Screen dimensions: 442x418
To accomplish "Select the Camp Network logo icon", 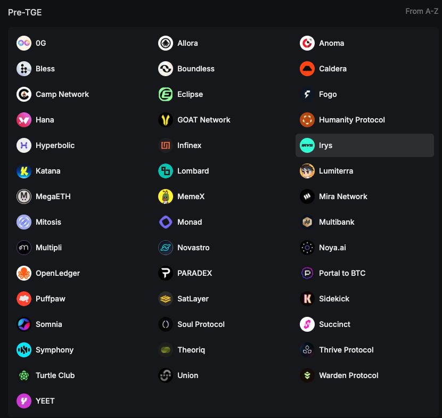I will coord(24,94).
